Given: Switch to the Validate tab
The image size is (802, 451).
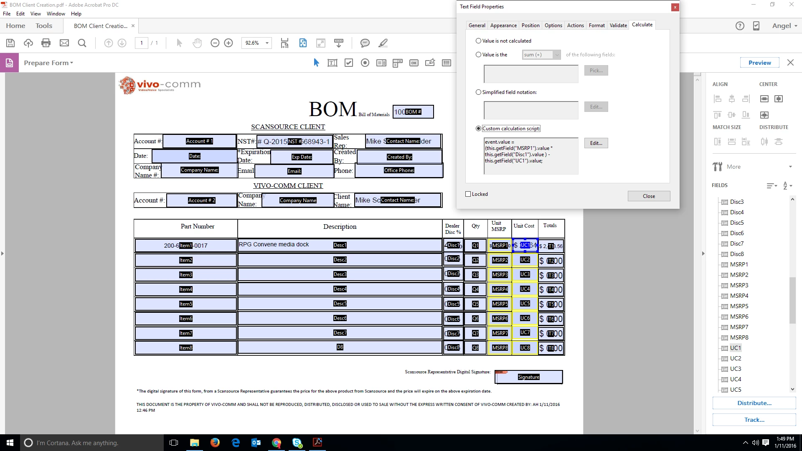Looking at the screenshot, I should tap(618, 25).
